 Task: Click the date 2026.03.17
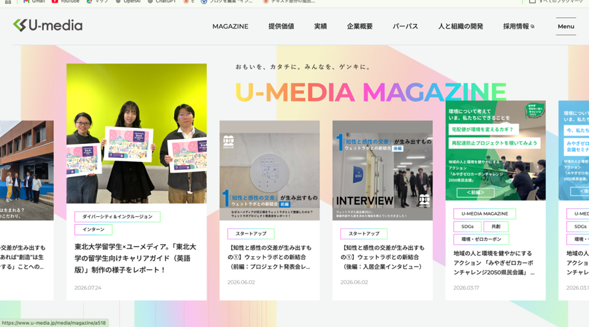(x=466, y=288)
